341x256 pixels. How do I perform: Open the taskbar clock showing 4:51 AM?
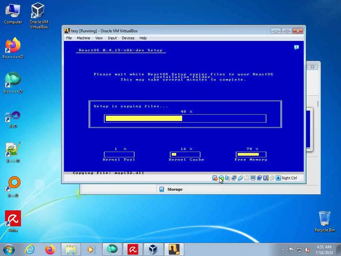coord(324,250)
